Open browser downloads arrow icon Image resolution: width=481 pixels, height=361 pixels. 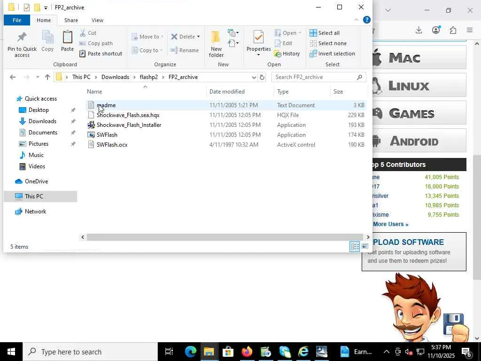pos(419,30)
